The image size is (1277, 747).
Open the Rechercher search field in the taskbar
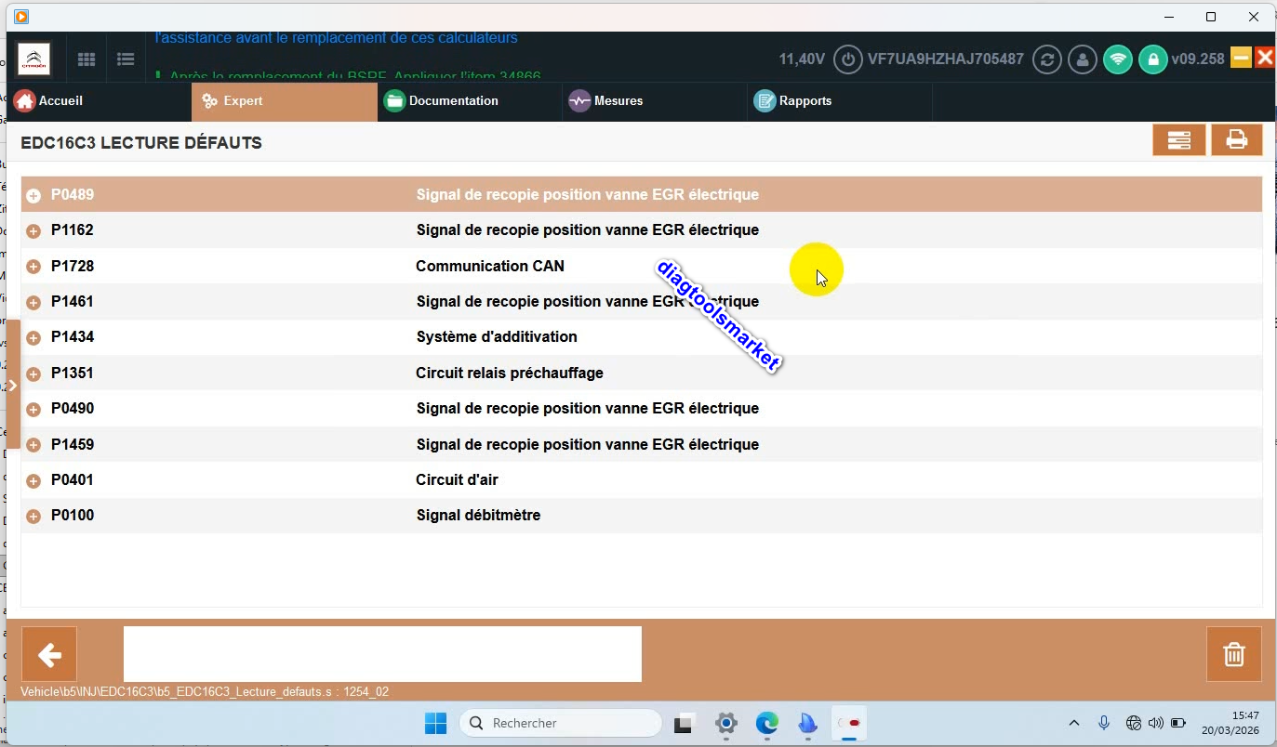pos(559,723)
